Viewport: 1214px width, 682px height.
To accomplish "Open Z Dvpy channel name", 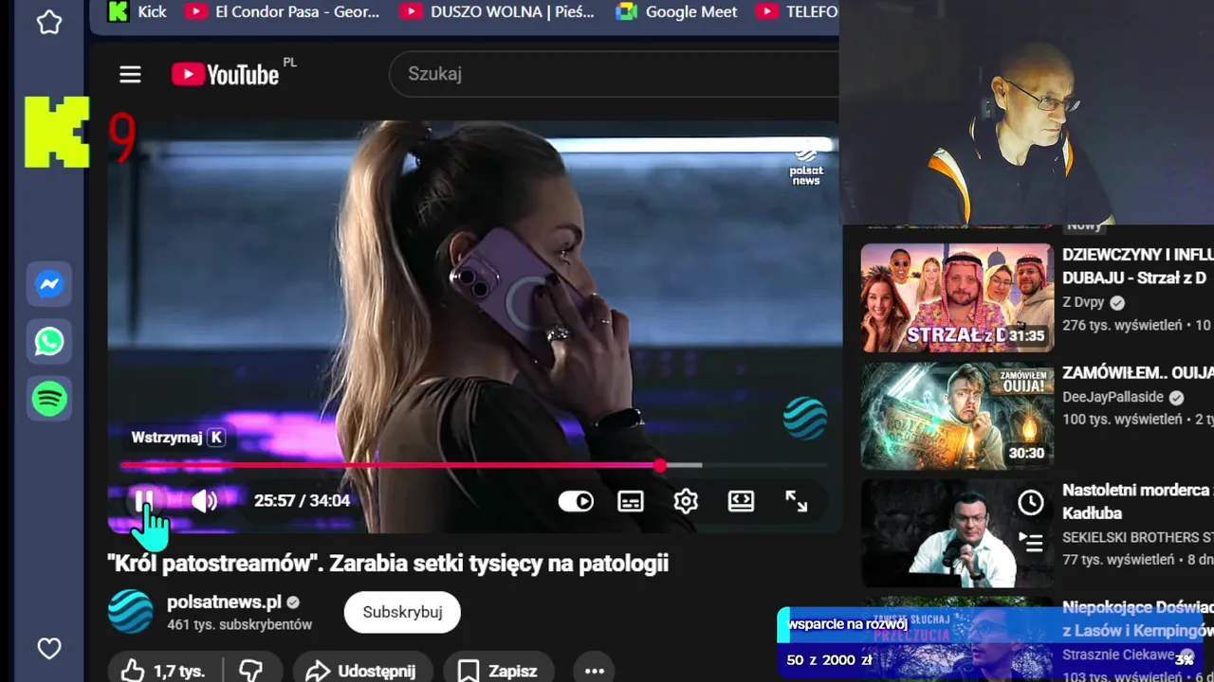I will click(x=1083, y=302).
